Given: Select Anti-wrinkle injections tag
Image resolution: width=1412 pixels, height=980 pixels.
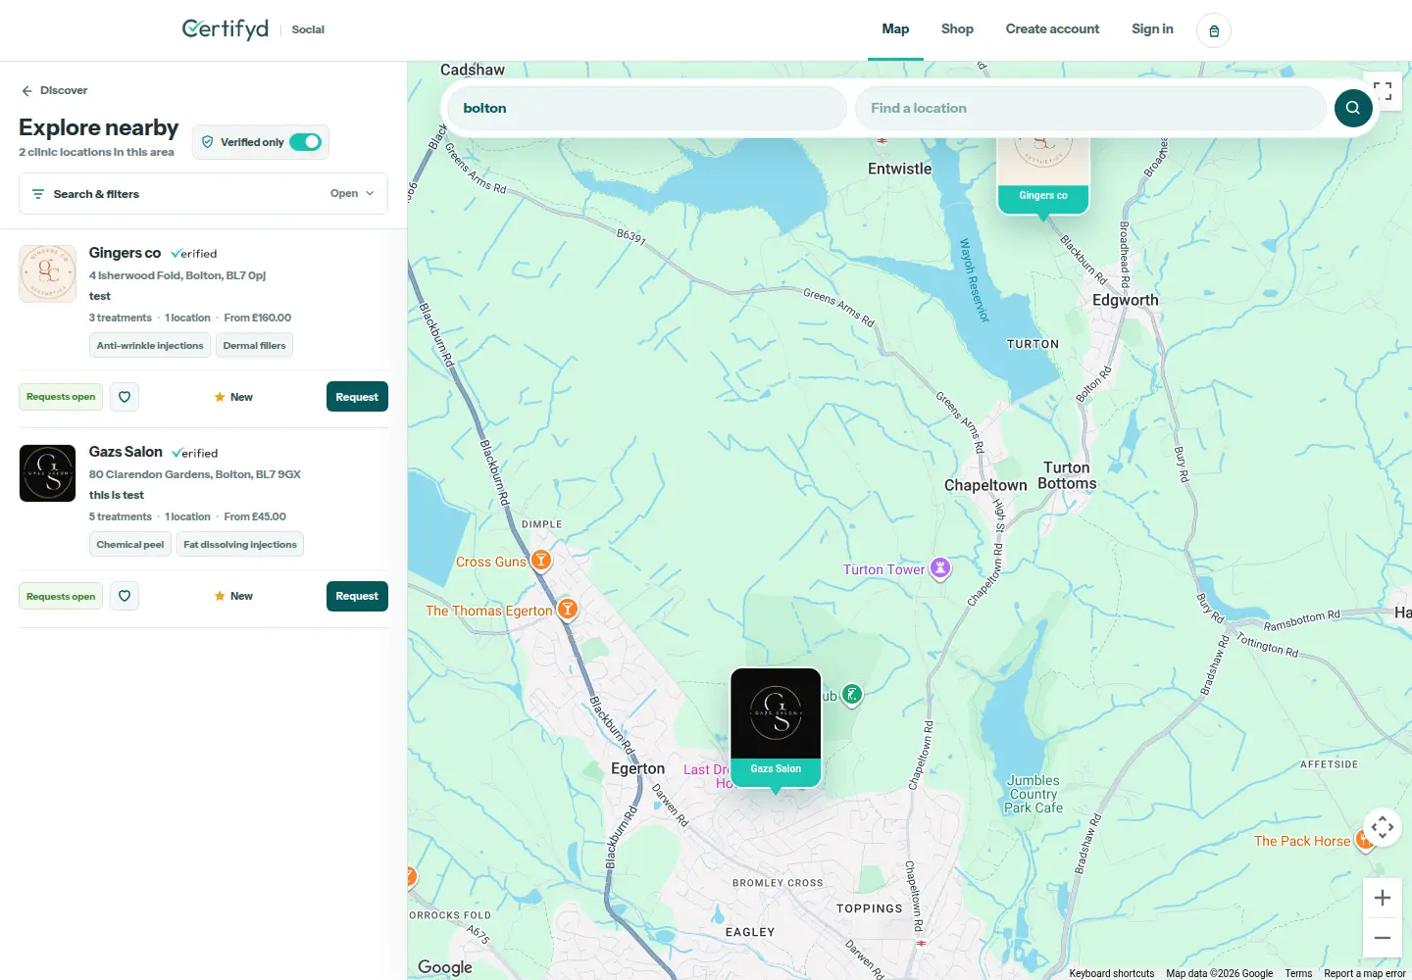Looking at the screenshot, I should (150, 345).
